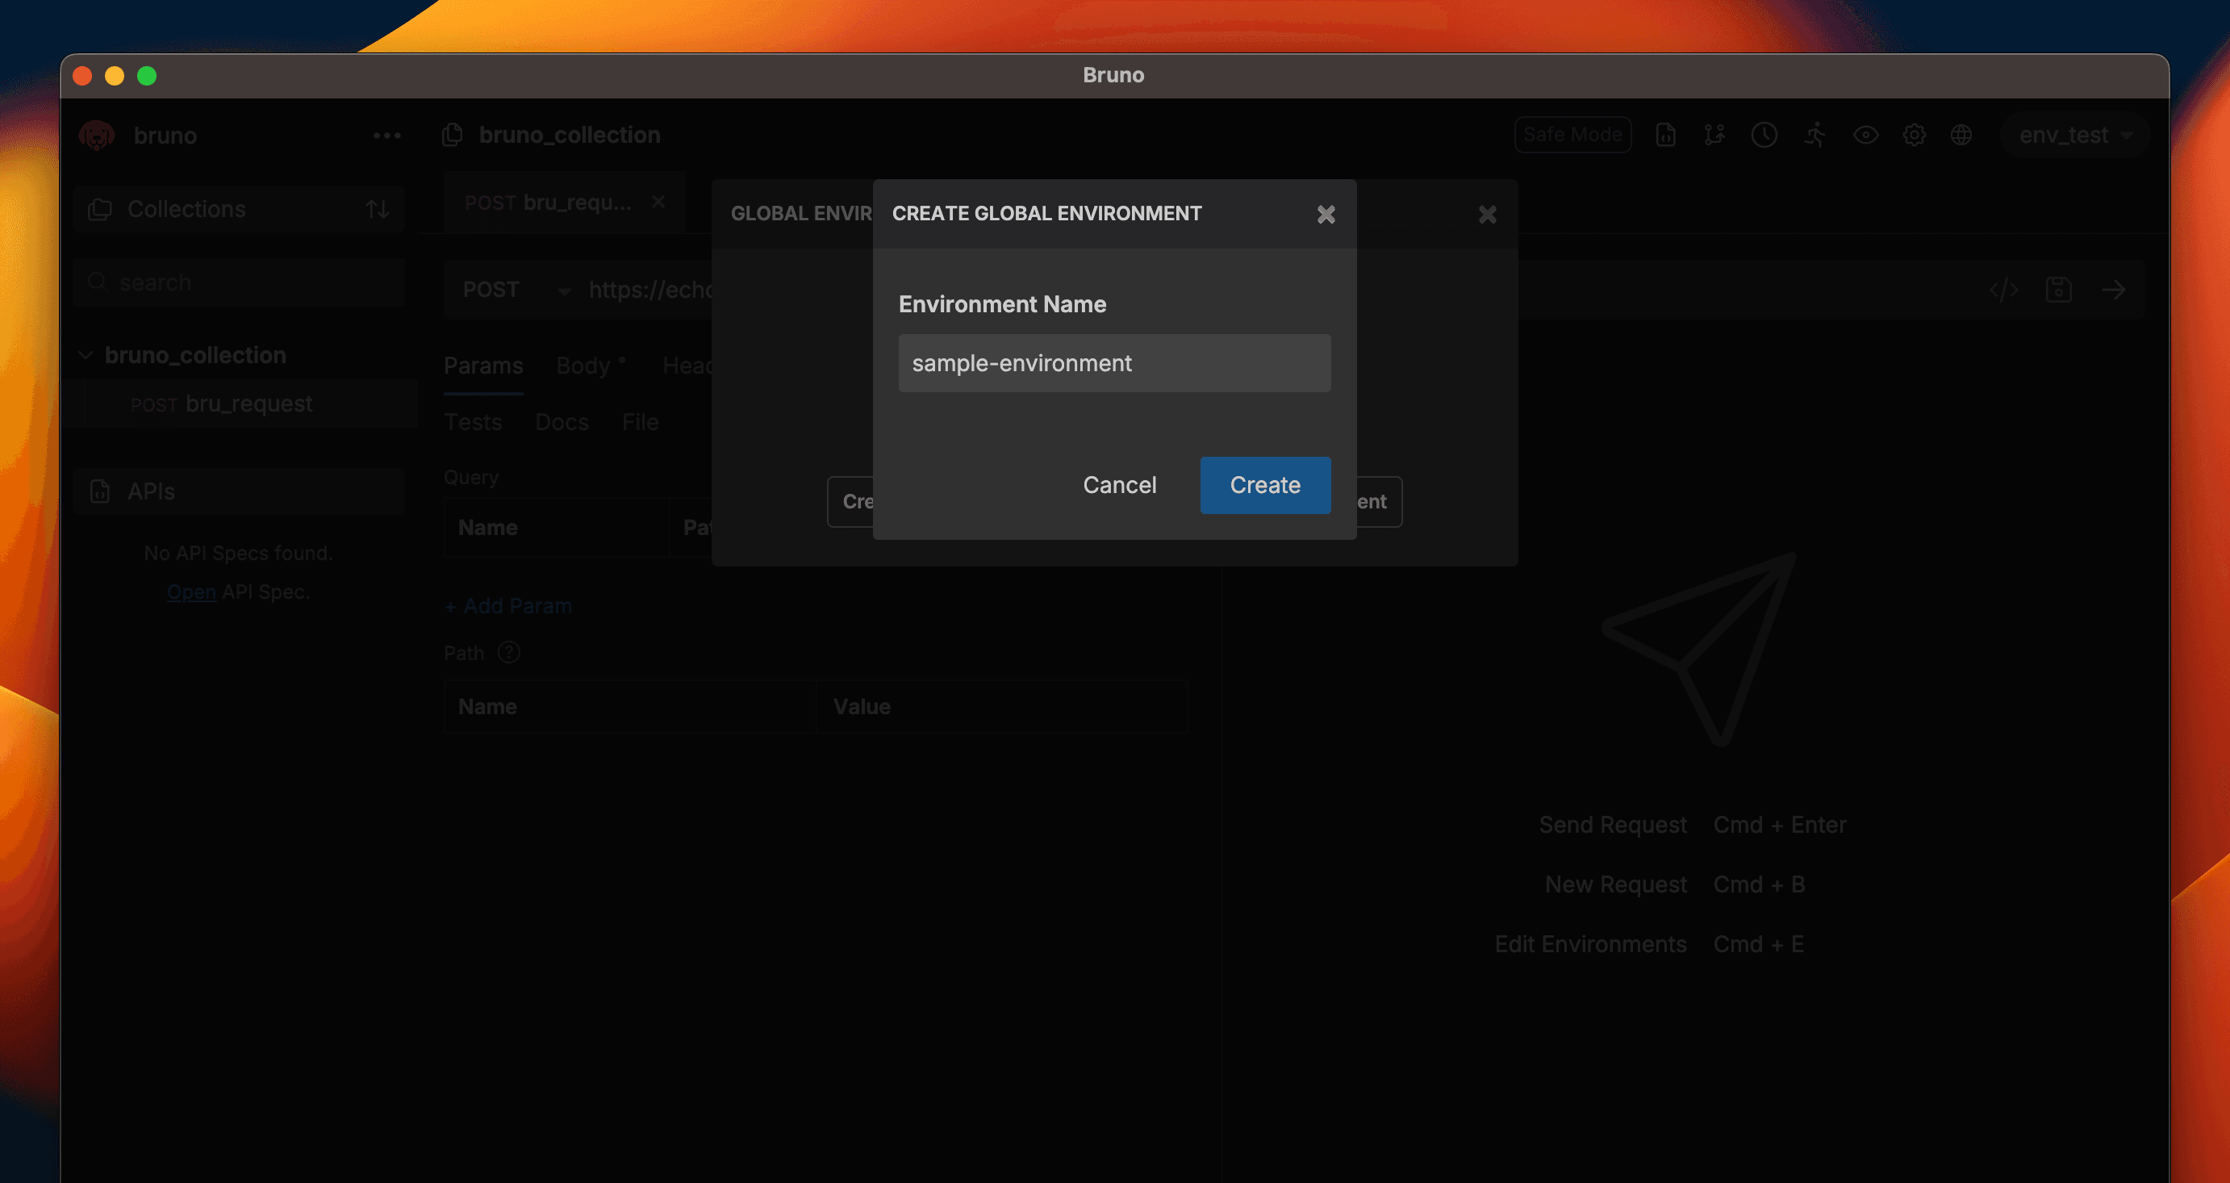Collapse the bruno_collection tree
2230x1183 pixels.
coord(86,355)
